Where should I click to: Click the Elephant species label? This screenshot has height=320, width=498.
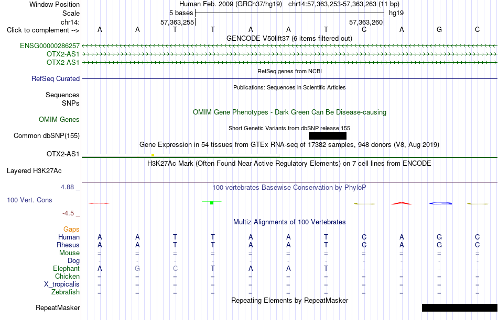66,268
